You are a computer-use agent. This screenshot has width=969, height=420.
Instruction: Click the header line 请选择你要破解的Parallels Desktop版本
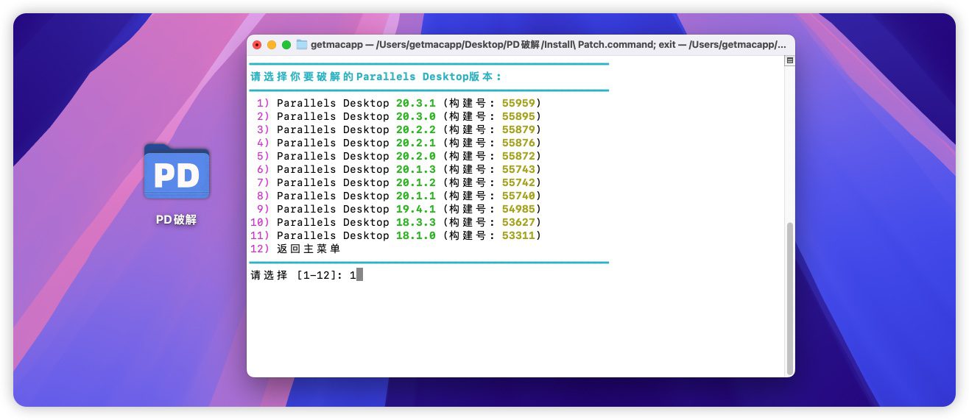[x=376, y=76]
